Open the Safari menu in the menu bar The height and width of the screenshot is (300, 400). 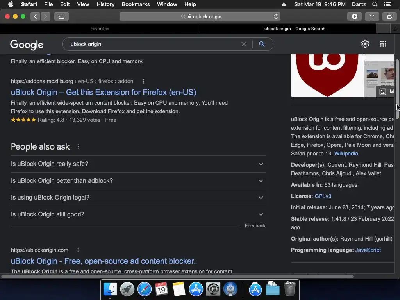(x=29, y=4)
